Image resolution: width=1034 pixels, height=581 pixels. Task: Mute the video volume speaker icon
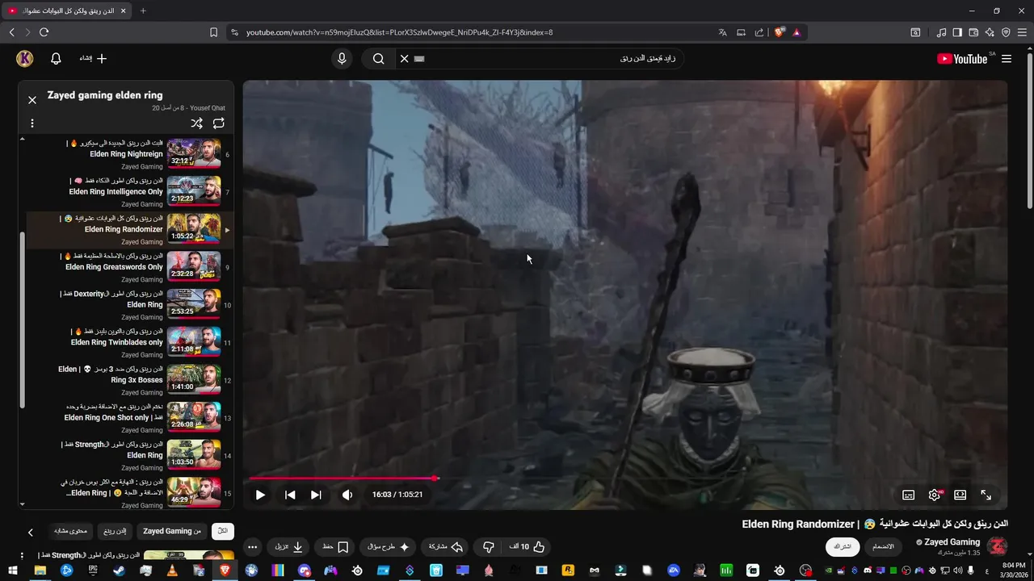[347, 495]
